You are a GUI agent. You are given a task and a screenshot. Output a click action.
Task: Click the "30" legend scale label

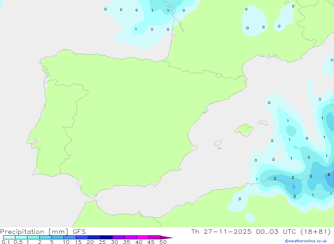[x=114, y=242]
